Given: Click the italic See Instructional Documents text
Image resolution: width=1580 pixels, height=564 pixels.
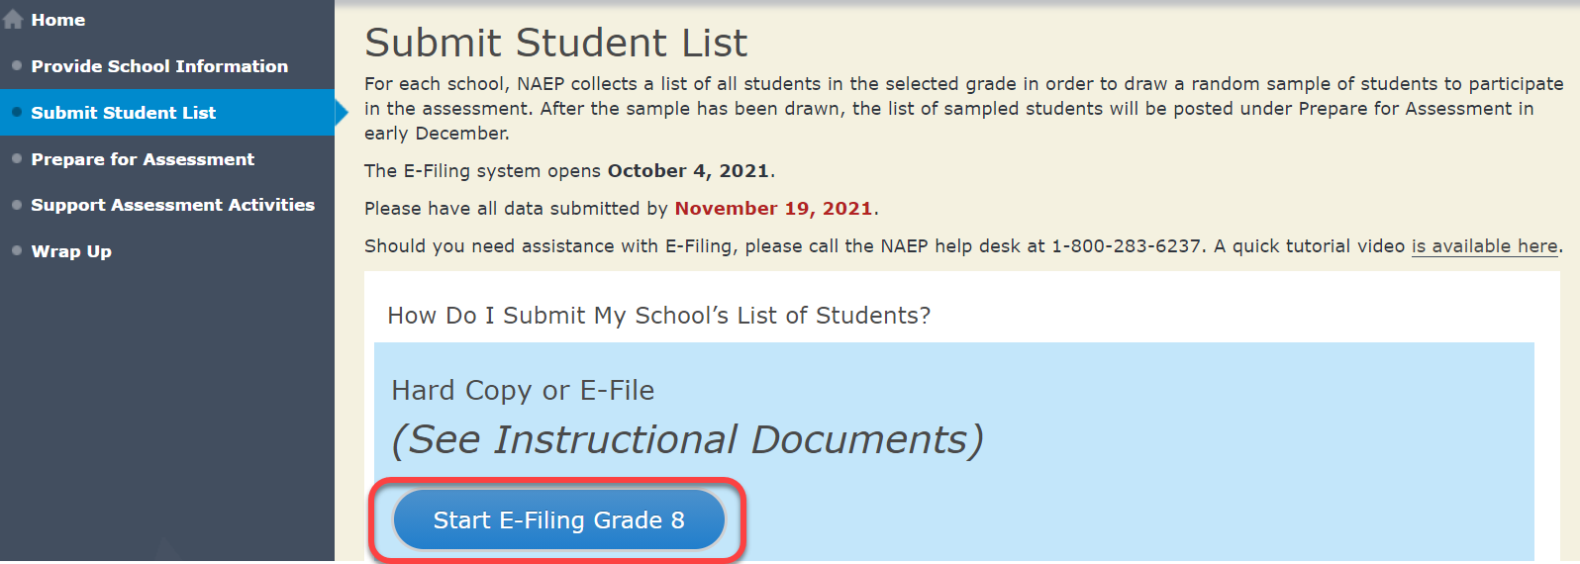Looking at the screenshot, I should click(x=687, y=439).
